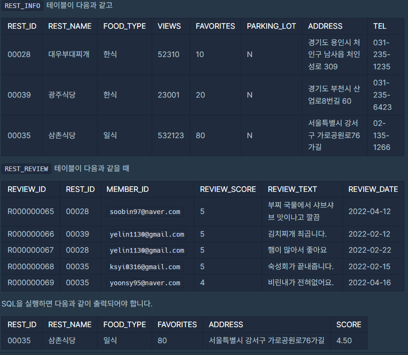This screenshot has height=355, width=408.
Task: Click review ID R000000066
Action: coord(31,234)
